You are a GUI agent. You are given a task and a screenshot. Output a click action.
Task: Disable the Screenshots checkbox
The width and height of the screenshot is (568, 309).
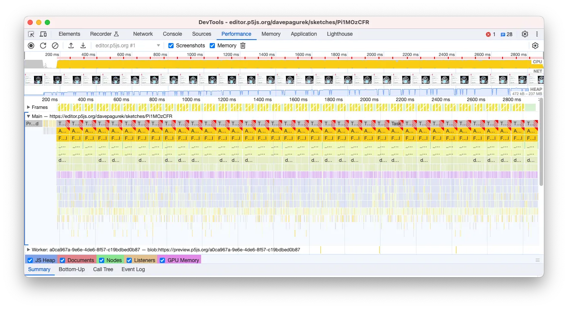171,45
